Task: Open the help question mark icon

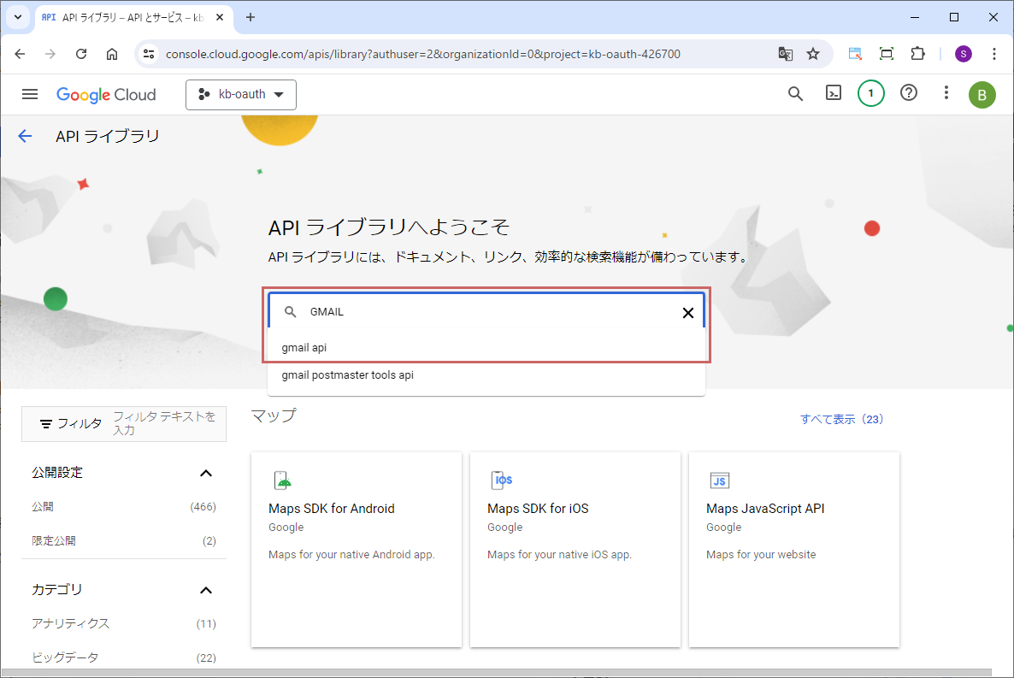Action: [x=909, y=94]
